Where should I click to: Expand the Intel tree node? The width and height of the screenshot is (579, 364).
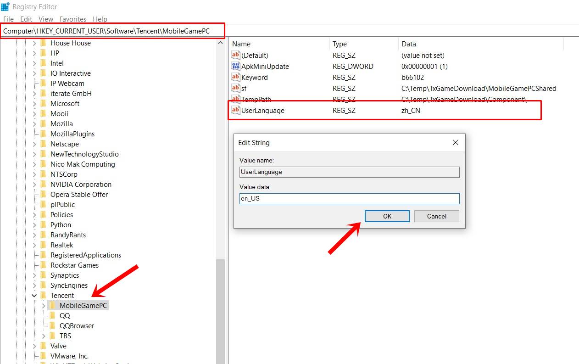34,63
